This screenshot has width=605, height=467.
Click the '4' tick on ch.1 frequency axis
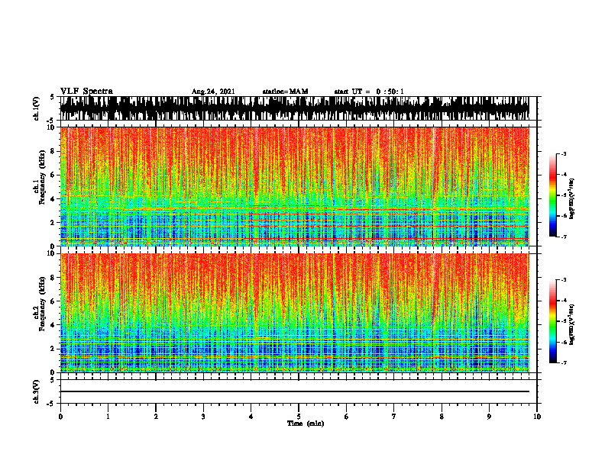pos(53,199)
